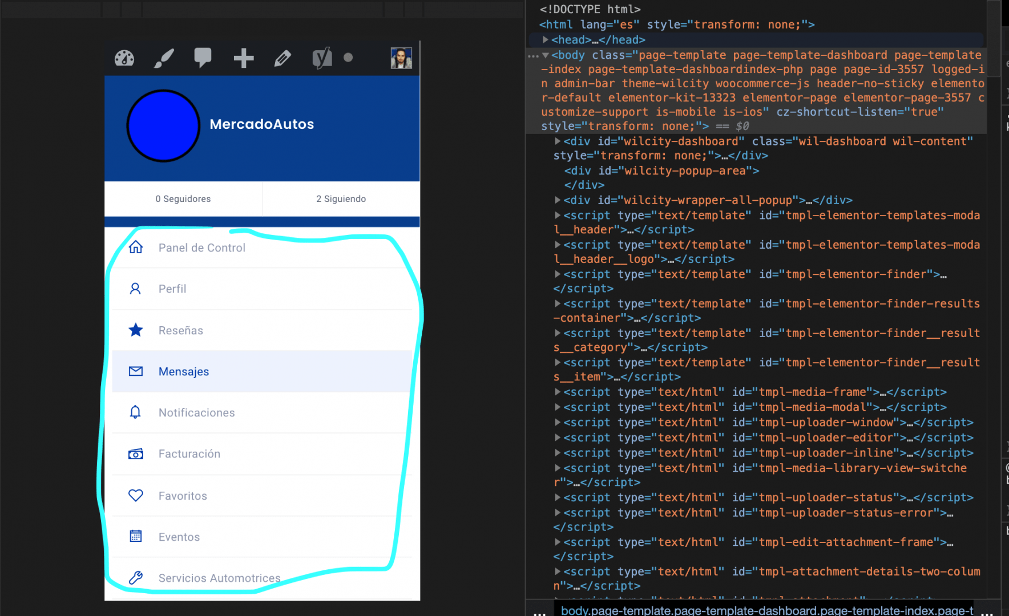Expand the tmpl-uploader-window script node
The height and width of the screenshot is (616, 1009).
pos(558,422)
